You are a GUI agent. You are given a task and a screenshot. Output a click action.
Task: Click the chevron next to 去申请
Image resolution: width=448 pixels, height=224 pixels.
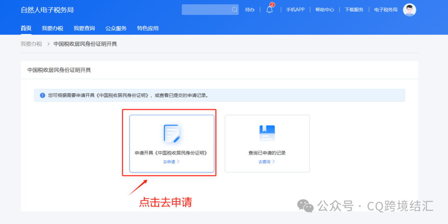pyautogui.click(x=178, y=161)
